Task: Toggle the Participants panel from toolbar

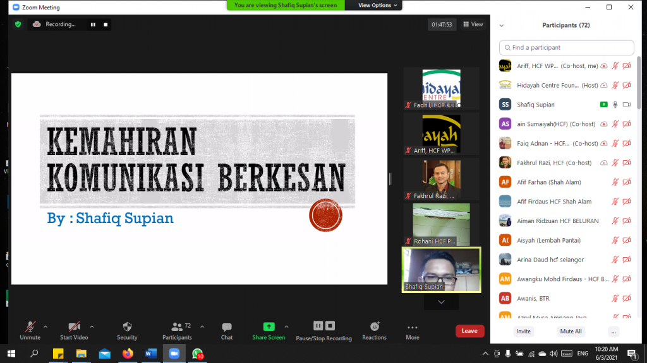Action: [x=177, y=330]
